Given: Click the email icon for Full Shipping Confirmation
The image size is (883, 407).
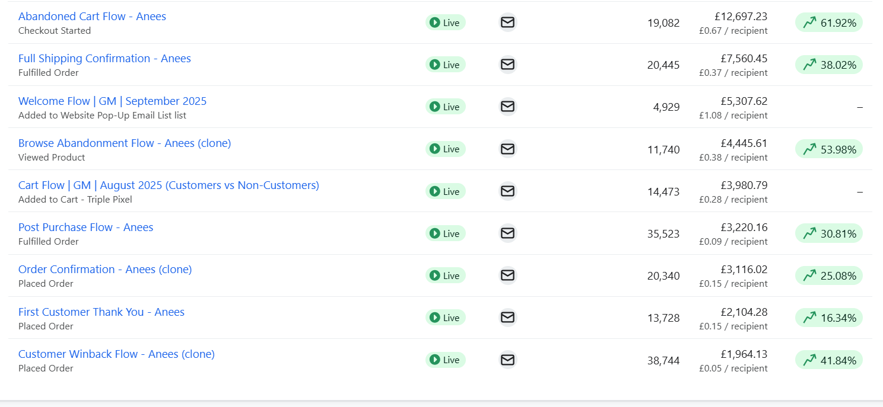Looking at the screenshot, I should tap(507, 64).
